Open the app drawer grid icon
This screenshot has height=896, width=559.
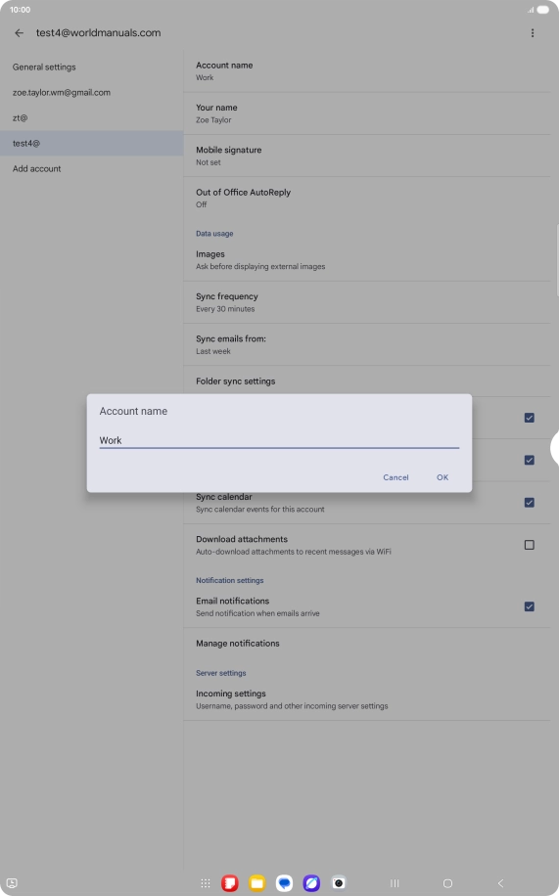206,883
